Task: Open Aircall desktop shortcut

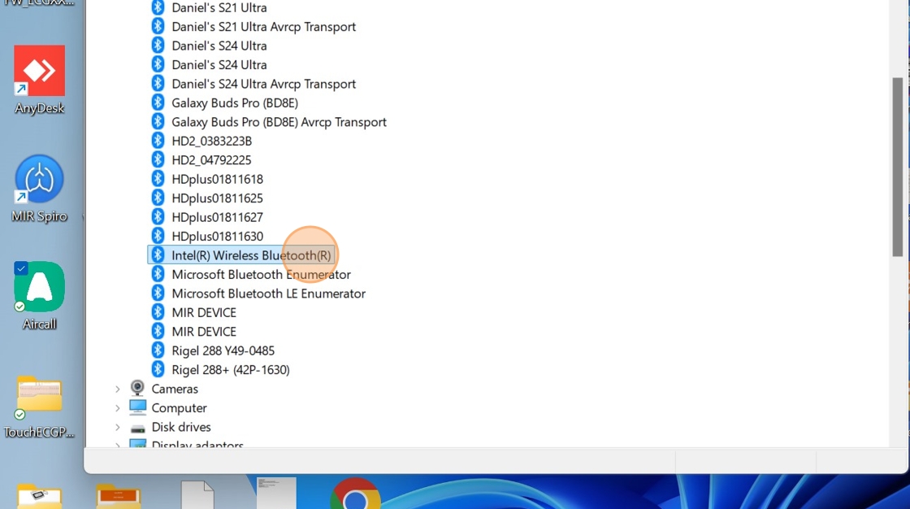Action: point(40,296)
